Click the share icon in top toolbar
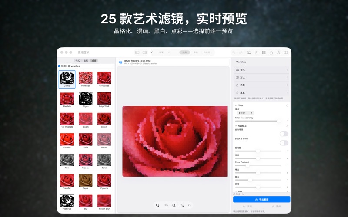The image size is (348, 217). pyautogui.click(x=271, y=53)
